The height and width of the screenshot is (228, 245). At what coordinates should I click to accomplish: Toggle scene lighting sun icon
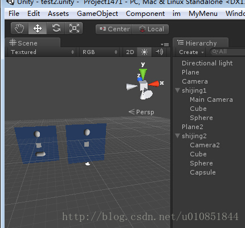point(144,52)
